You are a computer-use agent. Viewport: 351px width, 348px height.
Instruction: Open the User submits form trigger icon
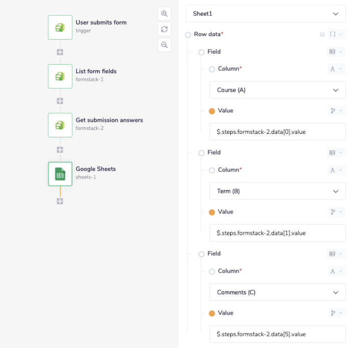tap(60, 27)
